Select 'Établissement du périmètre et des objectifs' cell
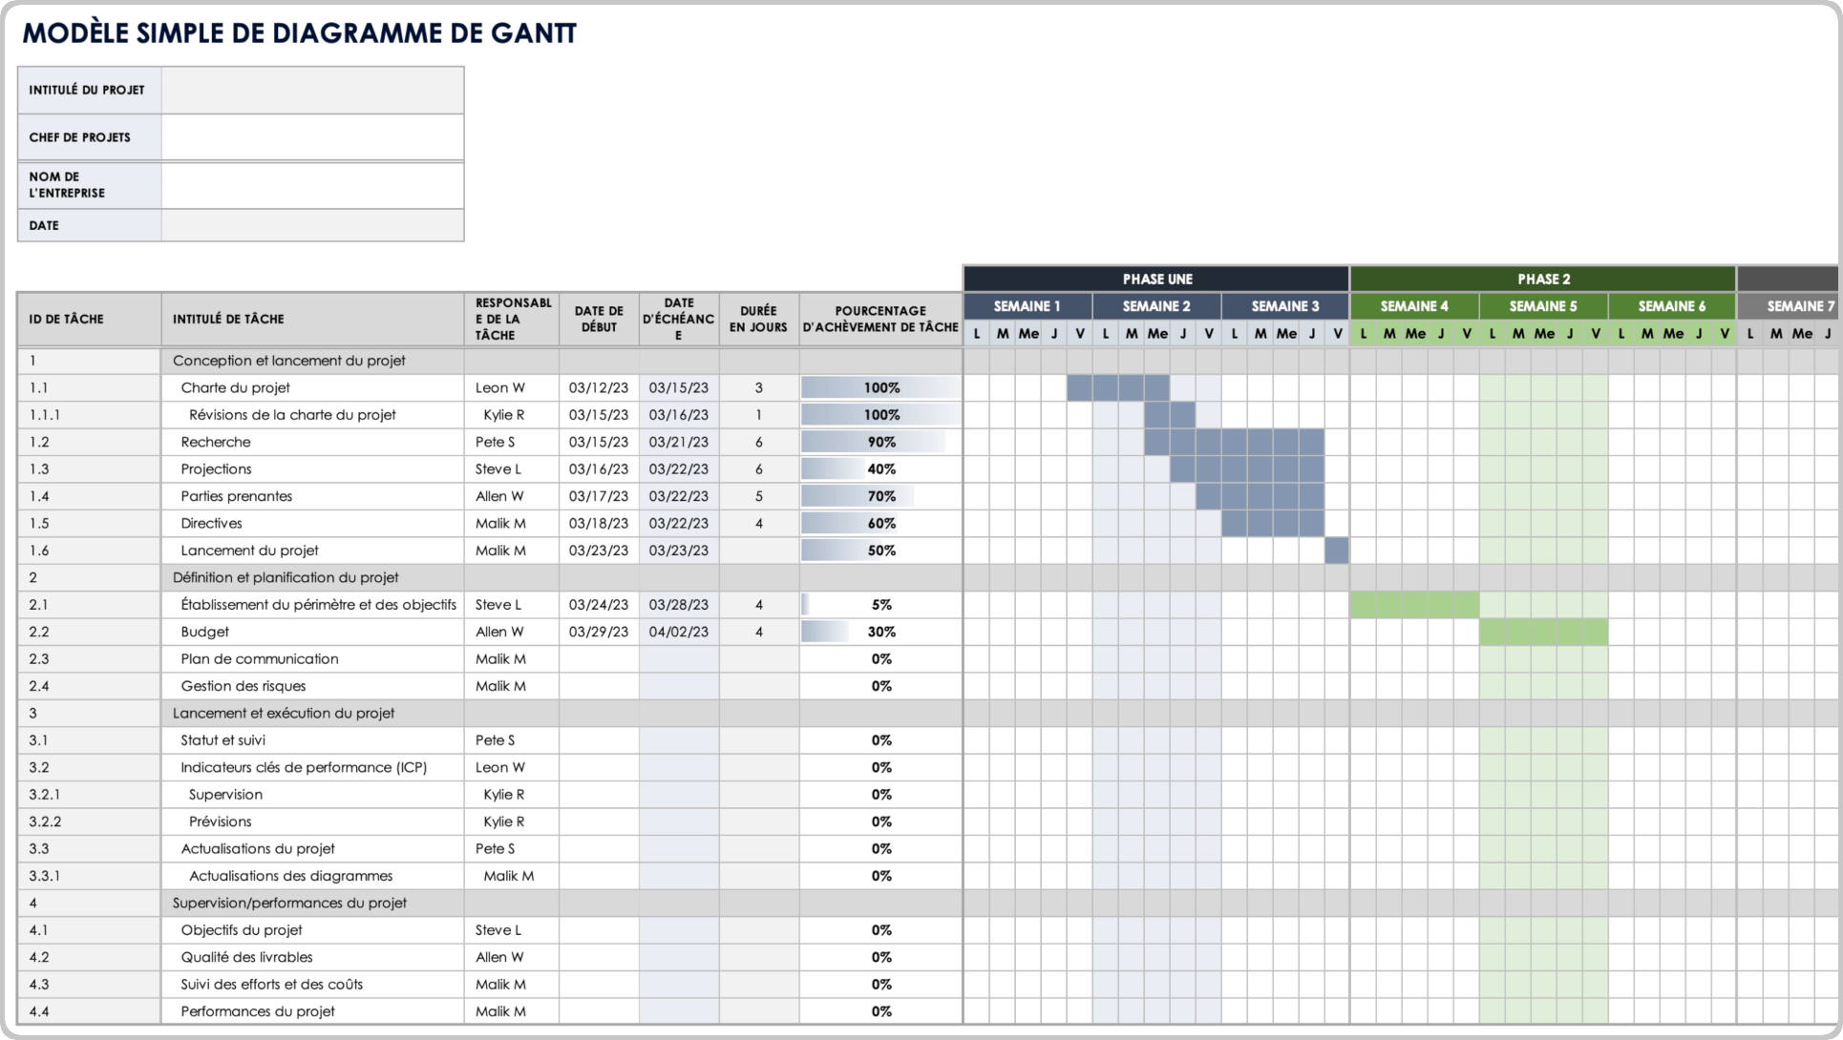This screenshot has height=1040, width=1843. point(312,605)
